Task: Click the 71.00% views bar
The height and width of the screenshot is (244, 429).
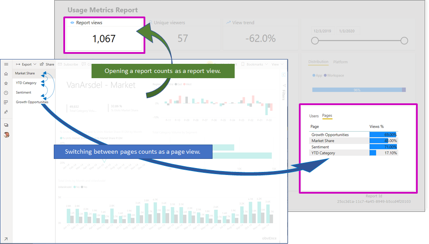Action: pyautogui.click(x=383, y=147)
